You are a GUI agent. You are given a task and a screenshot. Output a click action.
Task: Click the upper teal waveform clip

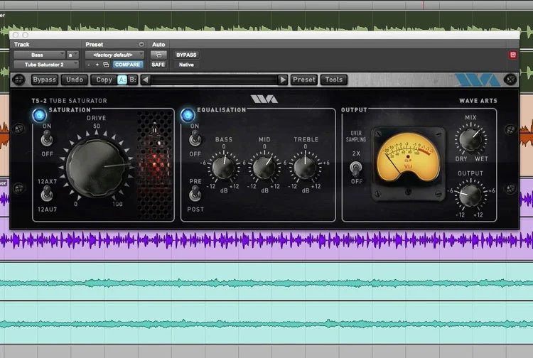[266, 281]
